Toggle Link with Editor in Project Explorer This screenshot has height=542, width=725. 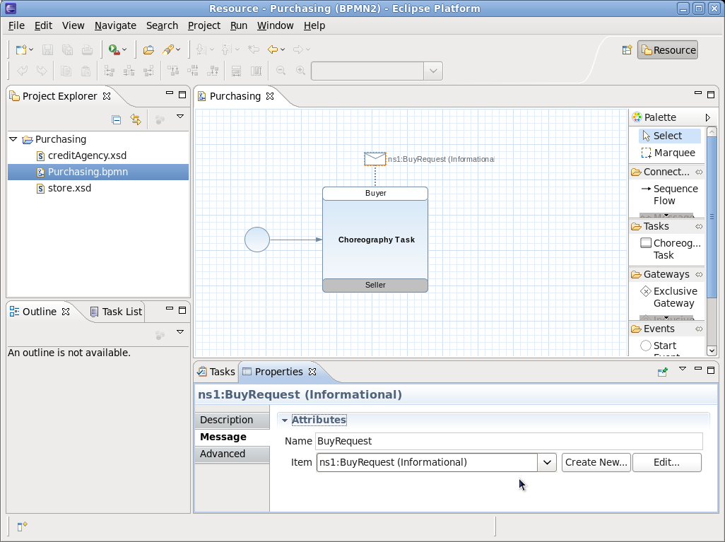point(136,119)
